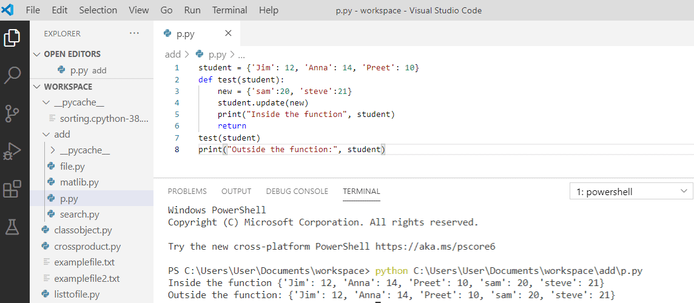This screenshot has width=694, height=303.
Task: Open the Extensions view
Action: pos(12,189)
